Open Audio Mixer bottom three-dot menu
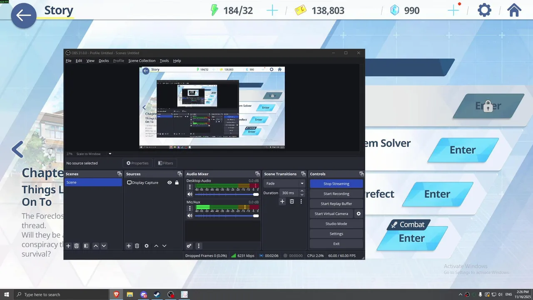 [x=199, y=246]
